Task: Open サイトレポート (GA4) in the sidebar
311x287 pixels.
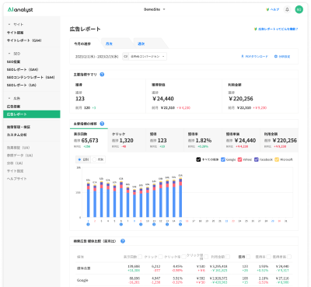Action: coord(24,40)
